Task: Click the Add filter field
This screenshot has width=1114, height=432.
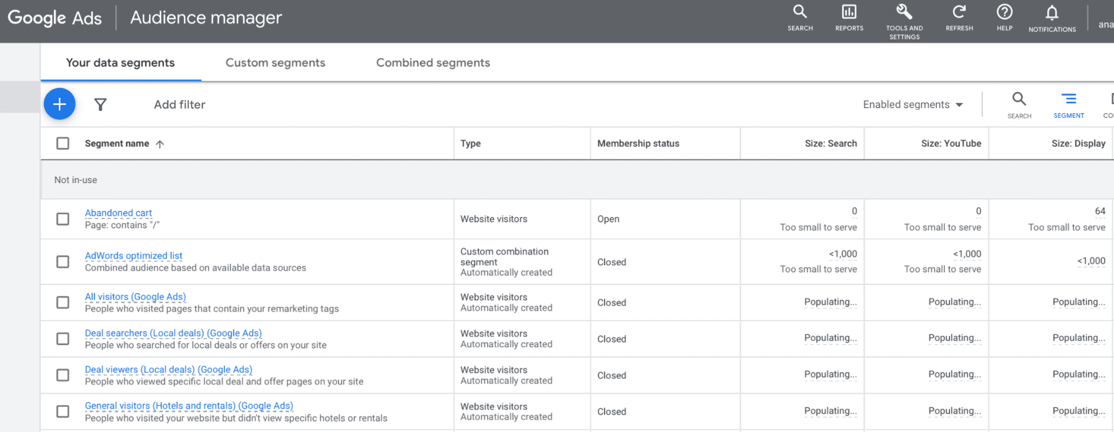Action: tap(180, 104)
